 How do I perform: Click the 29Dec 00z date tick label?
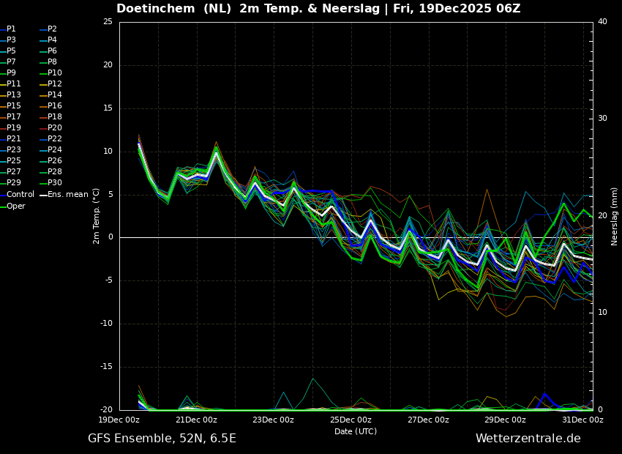pos(505,420)
